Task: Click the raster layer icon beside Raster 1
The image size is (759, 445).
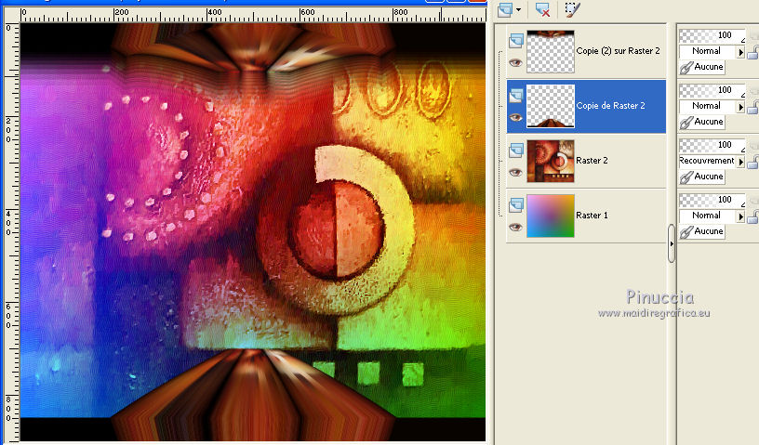Action: click(515, 204)
